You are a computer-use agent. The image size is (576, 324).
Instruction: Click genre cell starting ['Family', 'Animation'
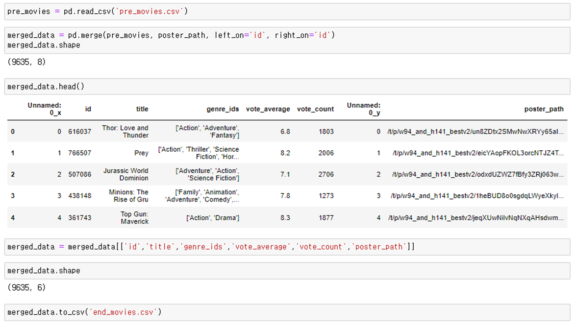click(x=202, y=196)
